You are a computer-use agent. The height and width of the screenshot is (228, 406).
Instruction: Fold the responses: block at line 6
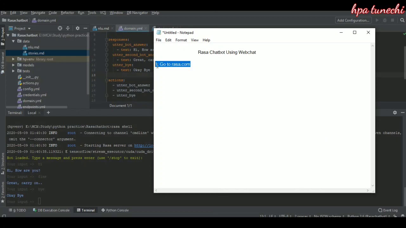click(x=107, y=40)
